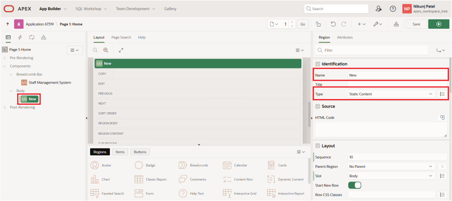452x201 pixels.
Task: Zoom out the layout view
Action: pyautogui.click(x=95, y=50)
